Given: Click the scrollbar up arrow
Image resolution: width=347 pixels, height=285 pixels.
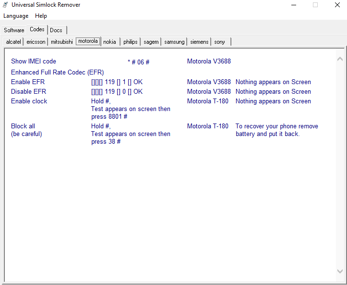Looking at the screenshot, I should click(x=340, y=59).
